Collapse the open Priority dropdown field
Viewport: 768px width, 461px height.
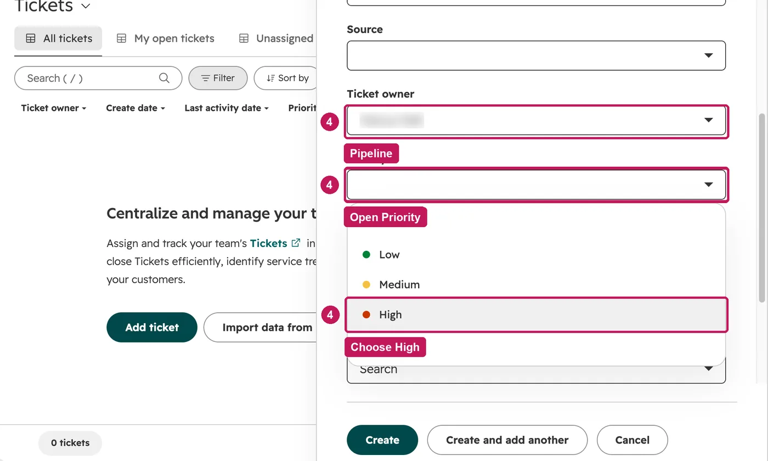tap(536, 184)
